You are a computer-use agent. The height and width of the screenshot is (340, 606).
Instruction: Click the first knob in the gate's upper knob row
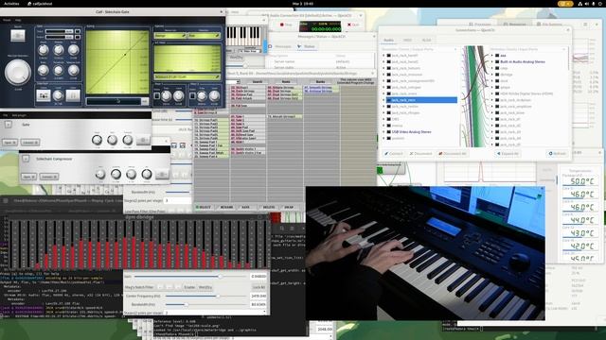coord(44,49)
